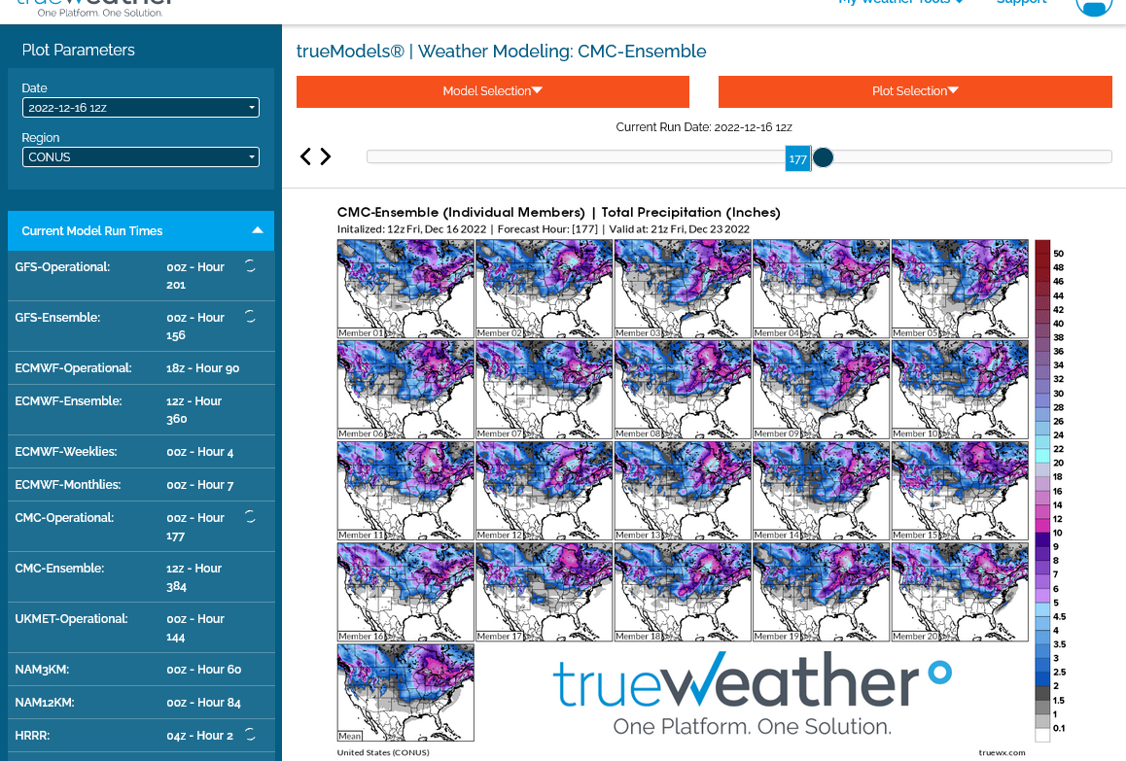Open My Weather Tools menu
The width and height of the screenshot is (1126, 761).
900,2
